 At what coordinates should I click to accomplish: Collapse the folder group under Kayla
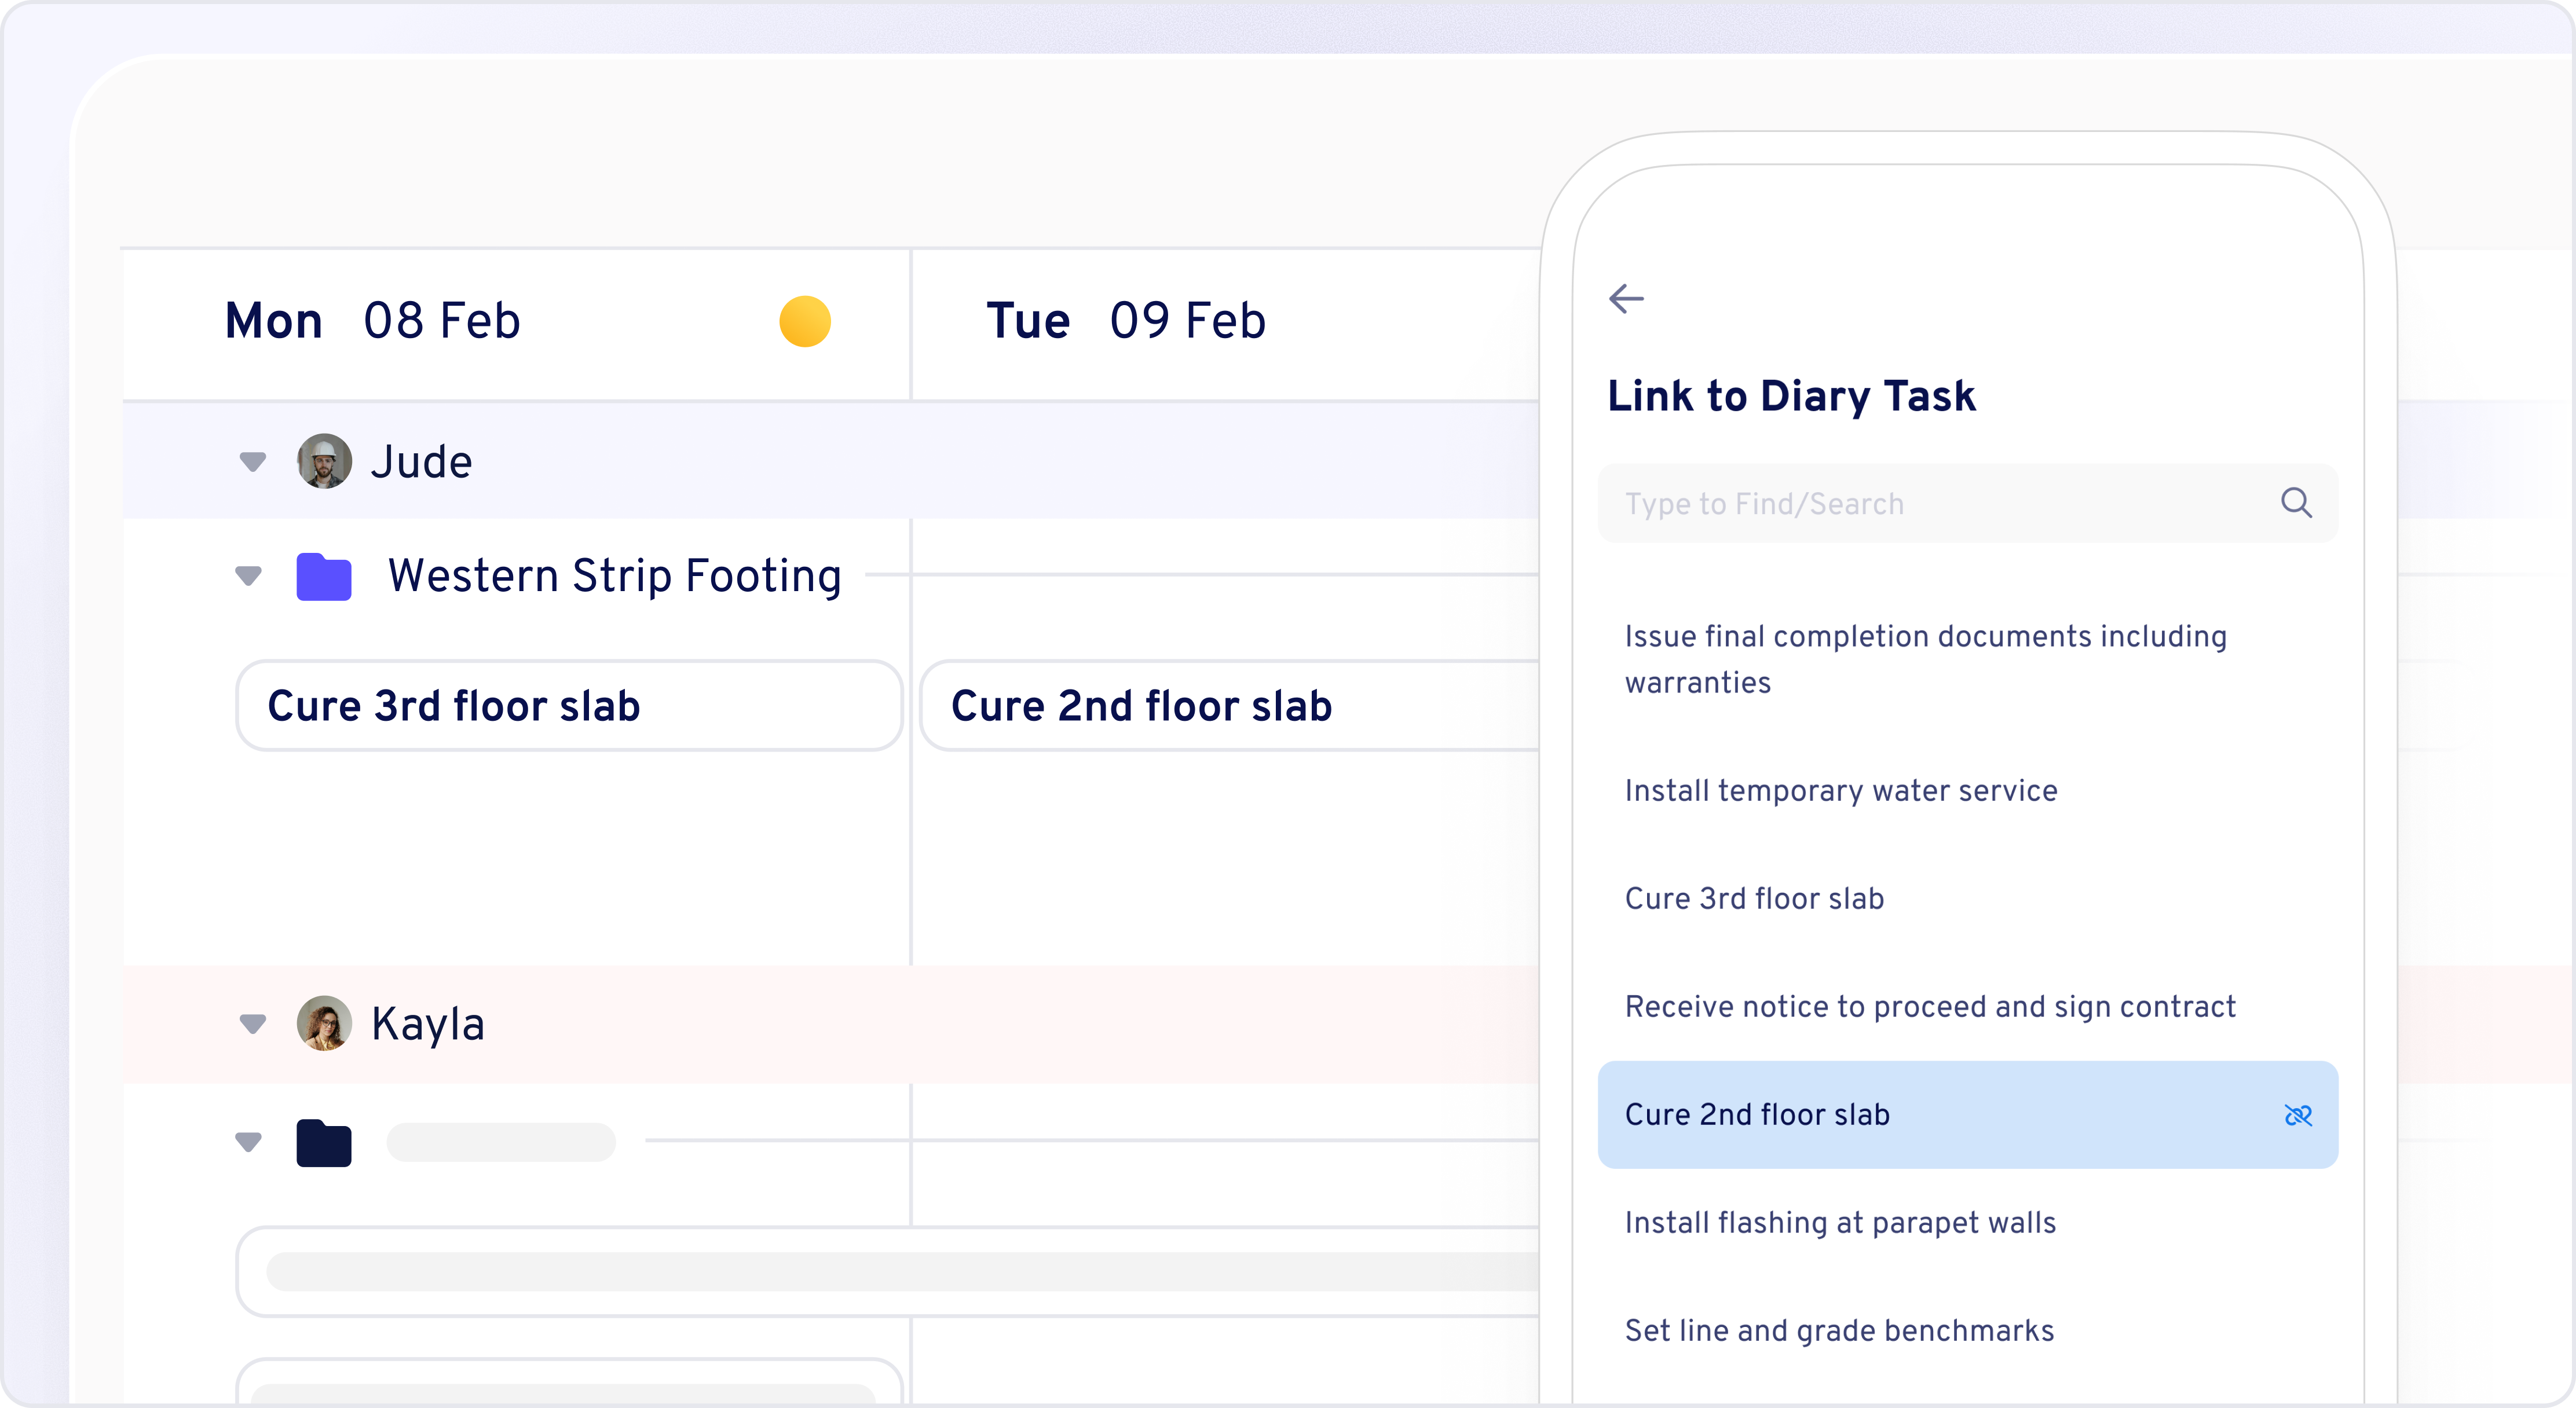coord(248,1142)
